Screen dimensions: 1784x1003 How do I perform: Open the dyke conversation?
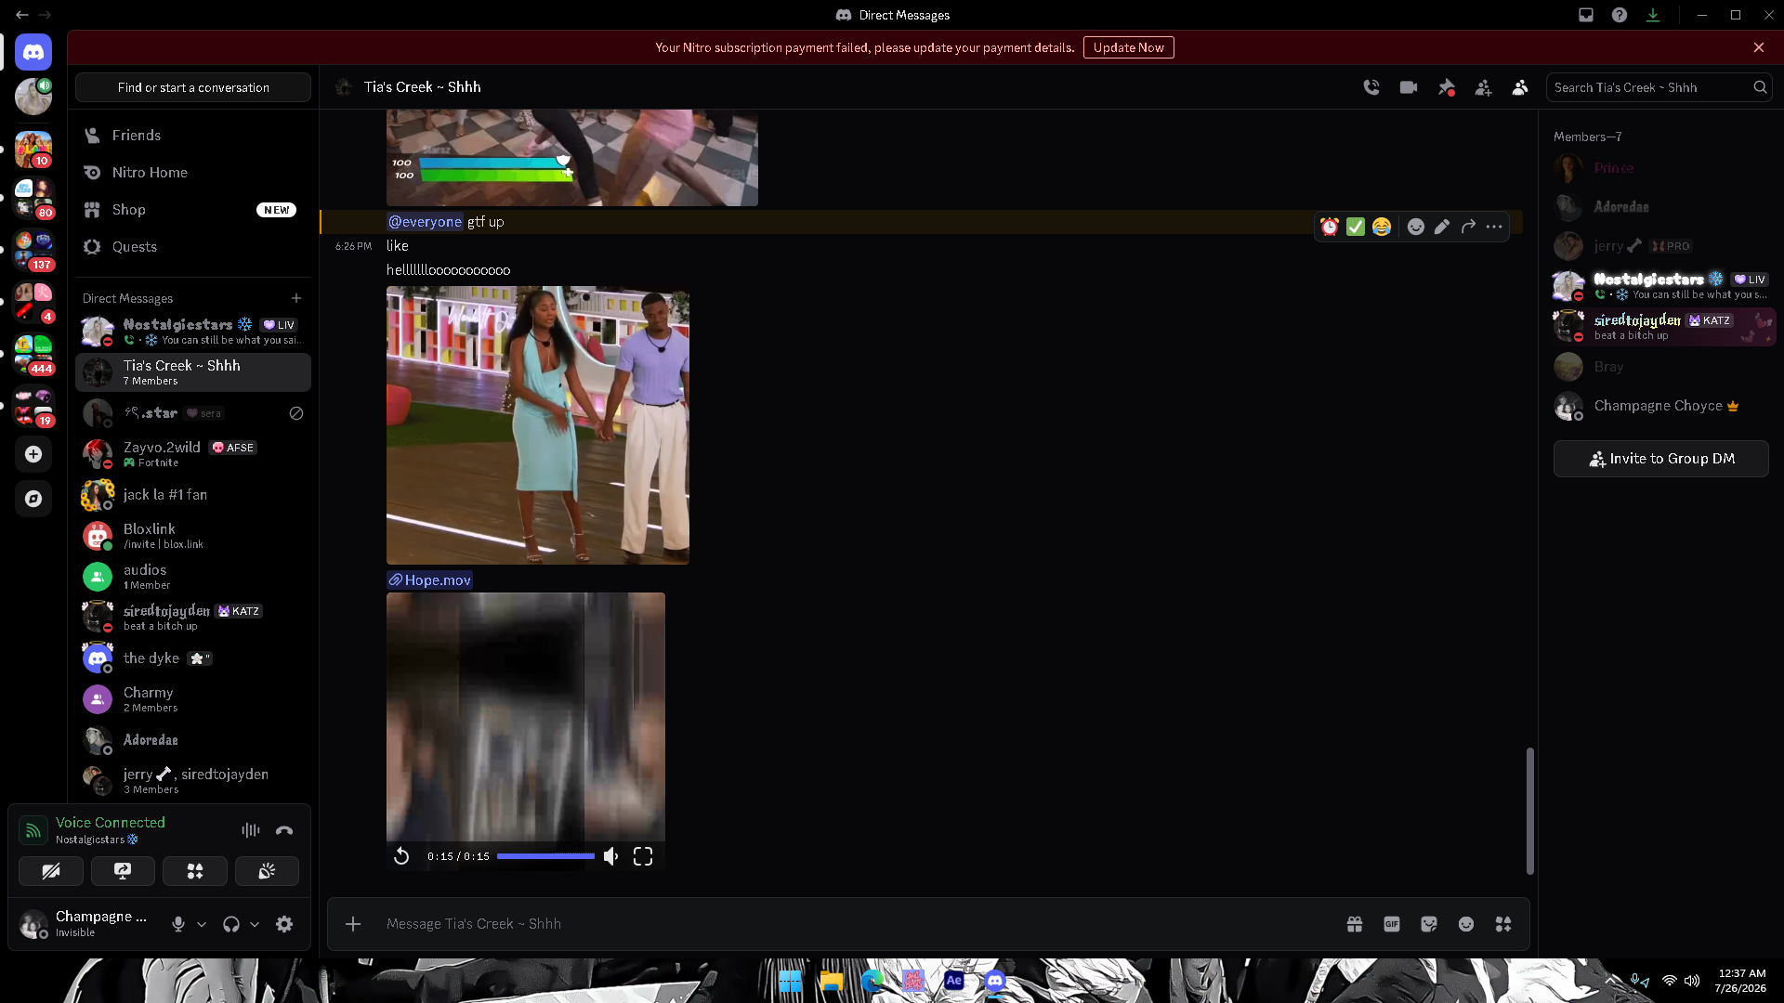pyautogui.click(x=193, y=658)
